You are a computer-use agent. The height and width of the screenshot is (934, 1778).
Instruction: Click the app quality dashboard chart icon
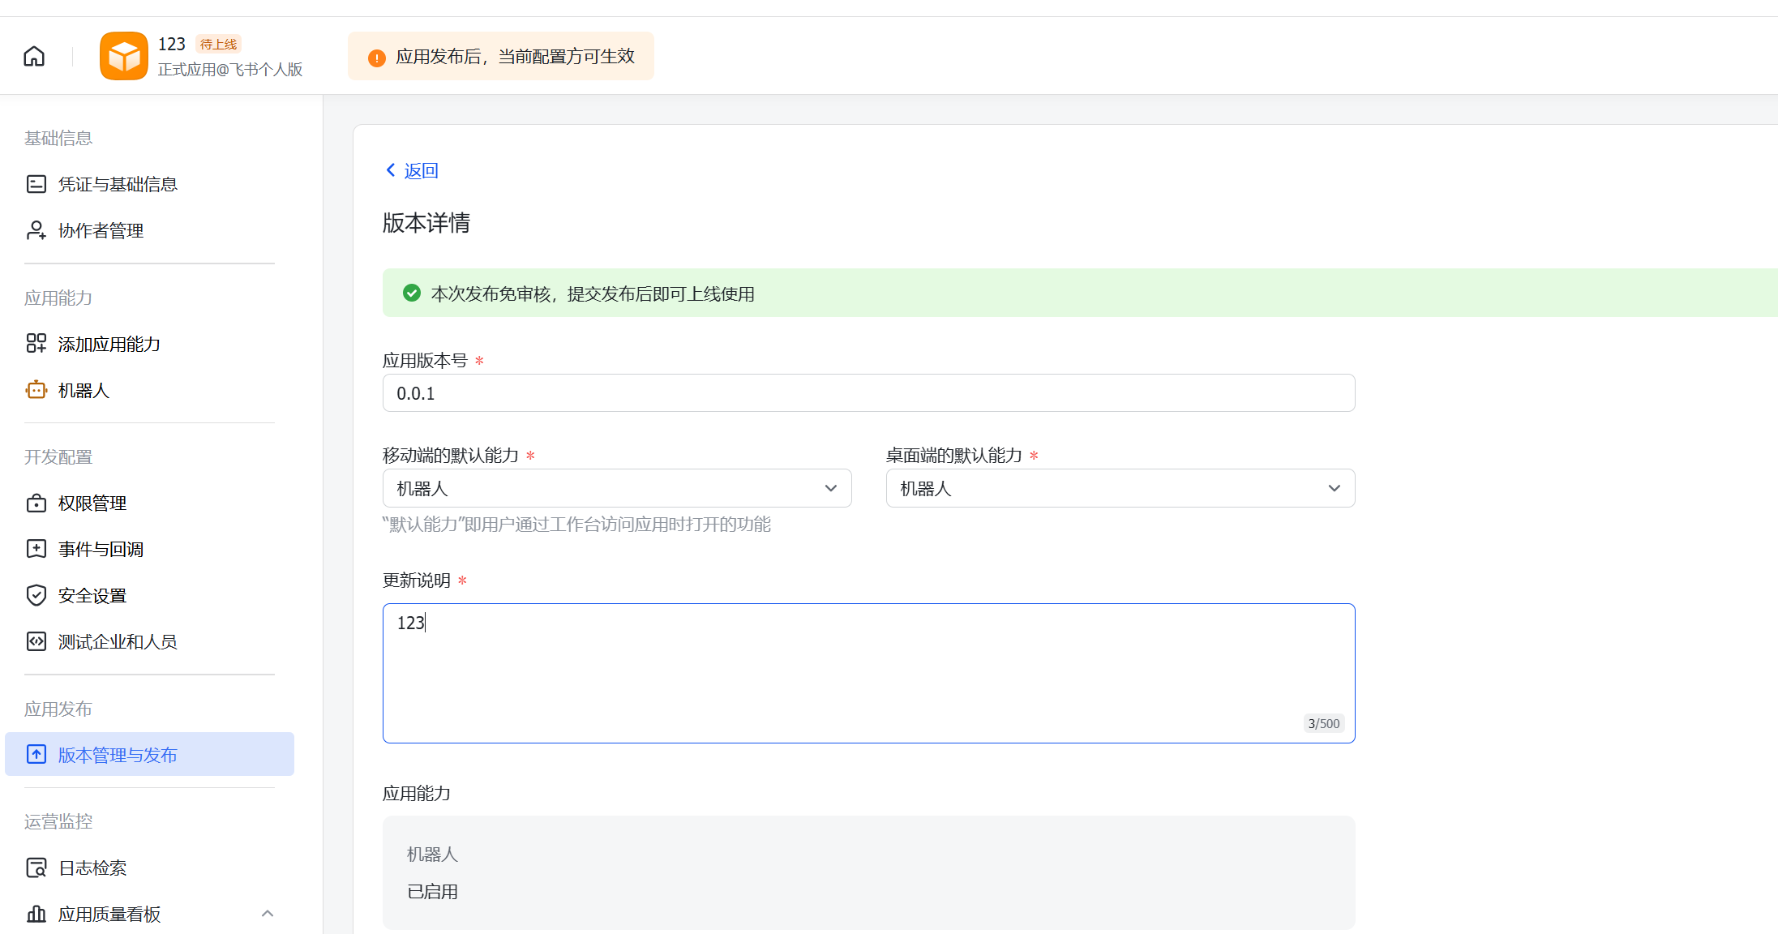tap(36, 914)
